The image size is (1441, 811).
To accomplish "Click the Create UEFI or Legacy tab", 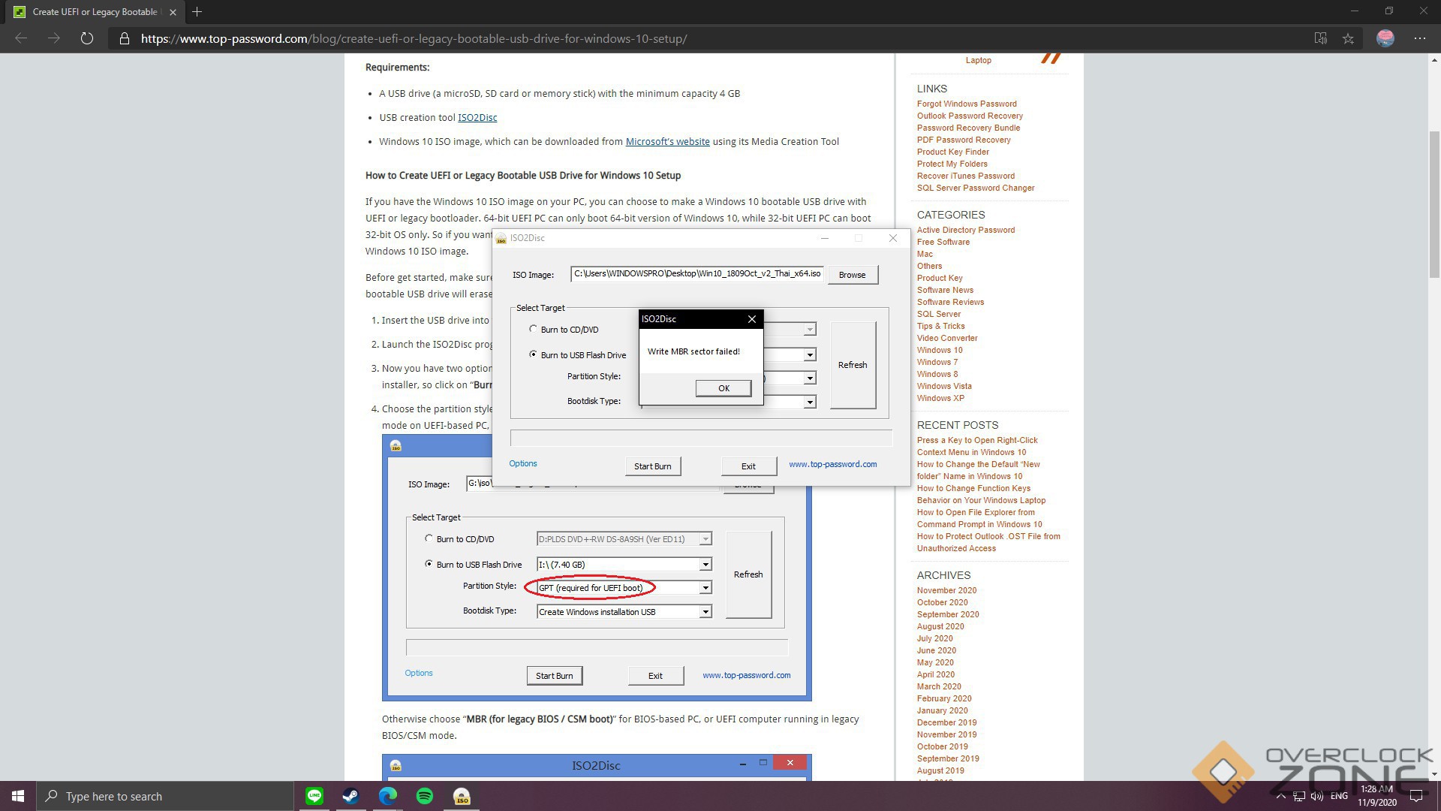I will click(x=94, y=12).
